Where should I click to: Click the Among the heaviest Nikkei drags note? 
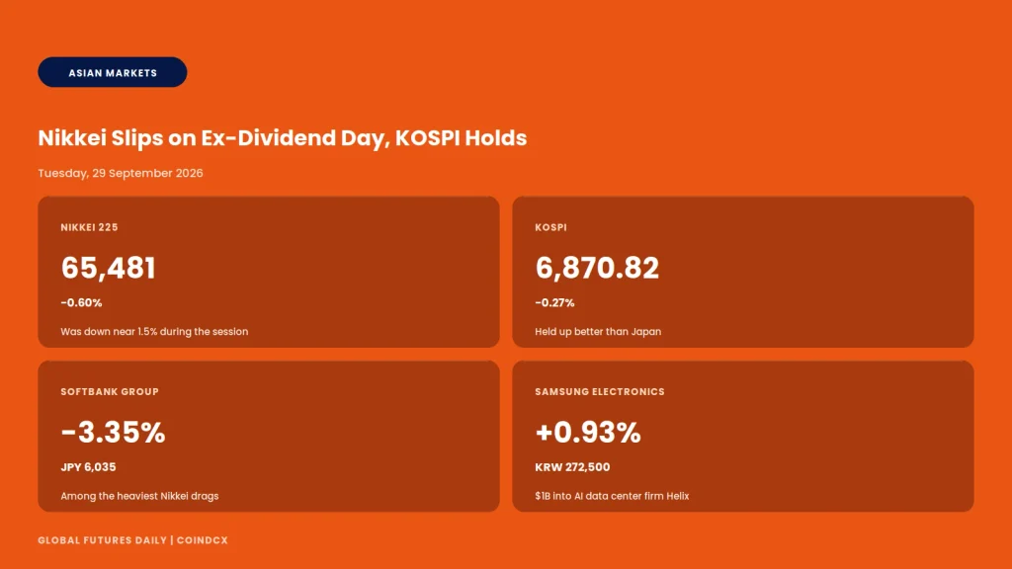[x=139, y=496]
